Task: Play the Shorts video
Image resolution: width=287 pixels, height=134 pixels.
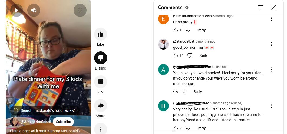Action: point(17,10)
